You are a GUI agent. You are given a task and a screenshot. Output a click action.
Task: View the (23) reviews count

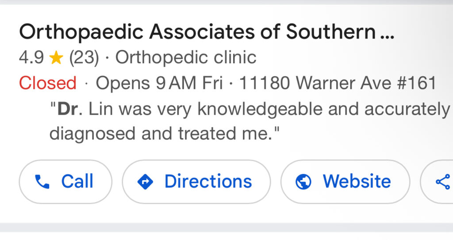click(x=84, y=58)
